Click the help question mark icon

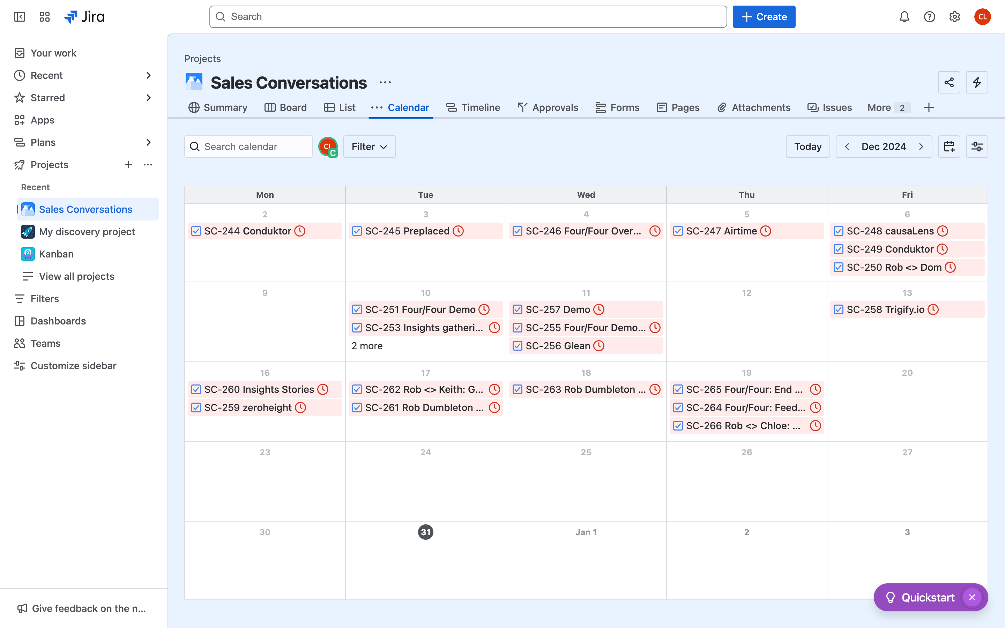pyautogui.click(x=929, y=17)
